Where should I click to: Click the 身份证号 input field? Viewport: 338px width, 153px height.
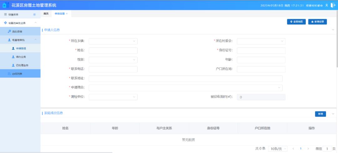261,51
